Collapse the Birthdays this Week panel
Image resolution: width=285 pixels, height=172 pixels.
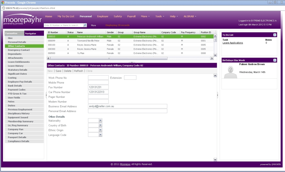(x=275, y=60)
